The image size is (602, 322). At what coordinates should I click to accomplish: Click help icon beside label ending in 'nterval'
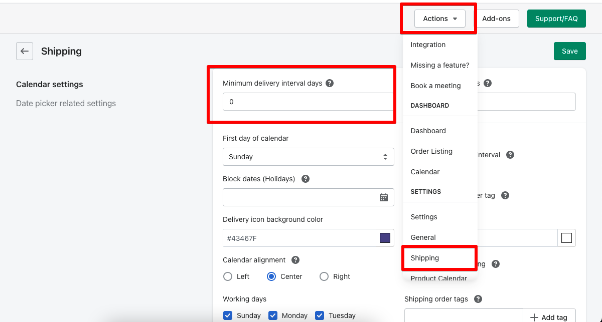(510, 155)
